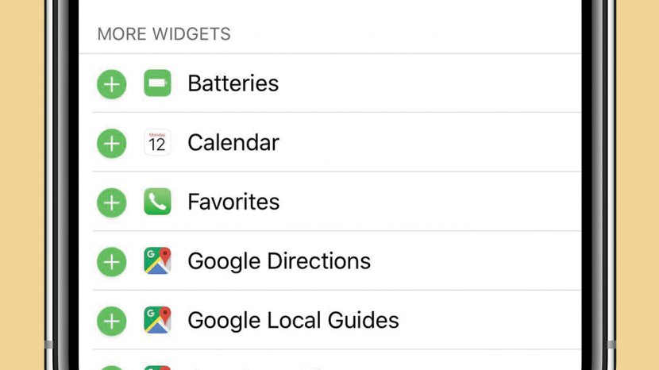Select the Favorites label text
The height and width of the screenshot is (370, 659).
pos(233,202)
